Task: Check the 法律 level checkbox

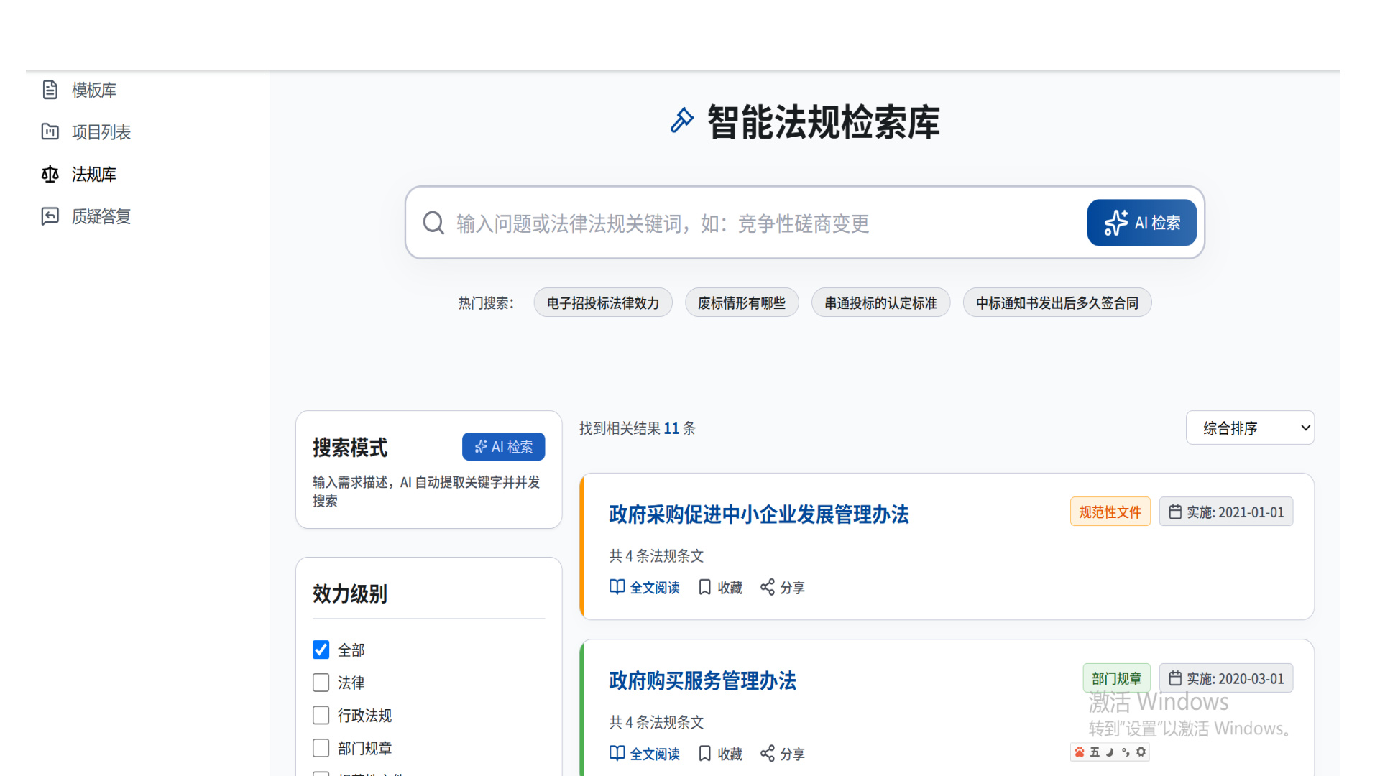Action: click(x=321, y=683)
